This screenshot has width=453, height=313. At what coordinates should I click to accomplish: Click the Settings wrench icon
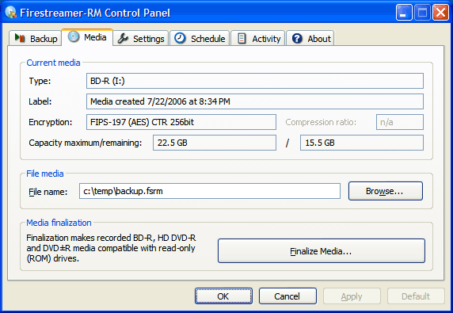click(x=123, y=38)
